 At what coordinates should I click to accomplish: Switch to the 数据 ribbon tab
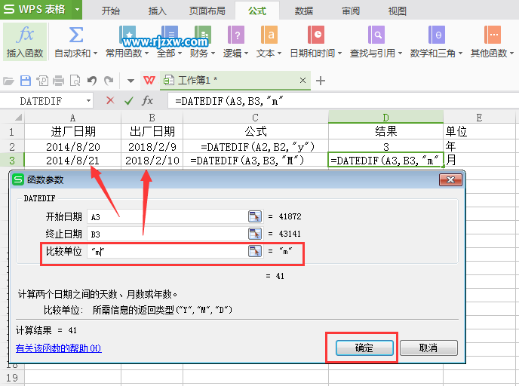click(304, 11)
